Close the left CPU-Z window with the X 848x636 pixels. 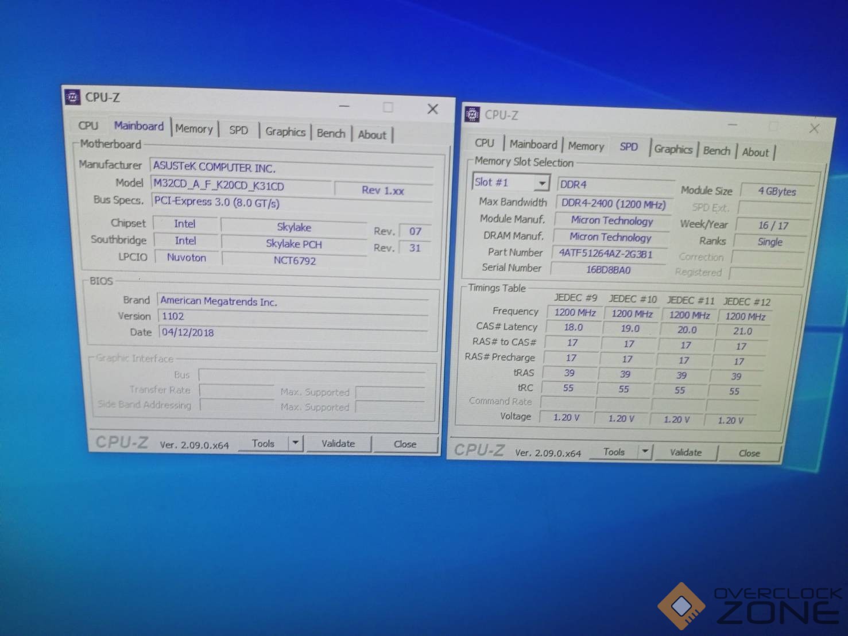433,109
